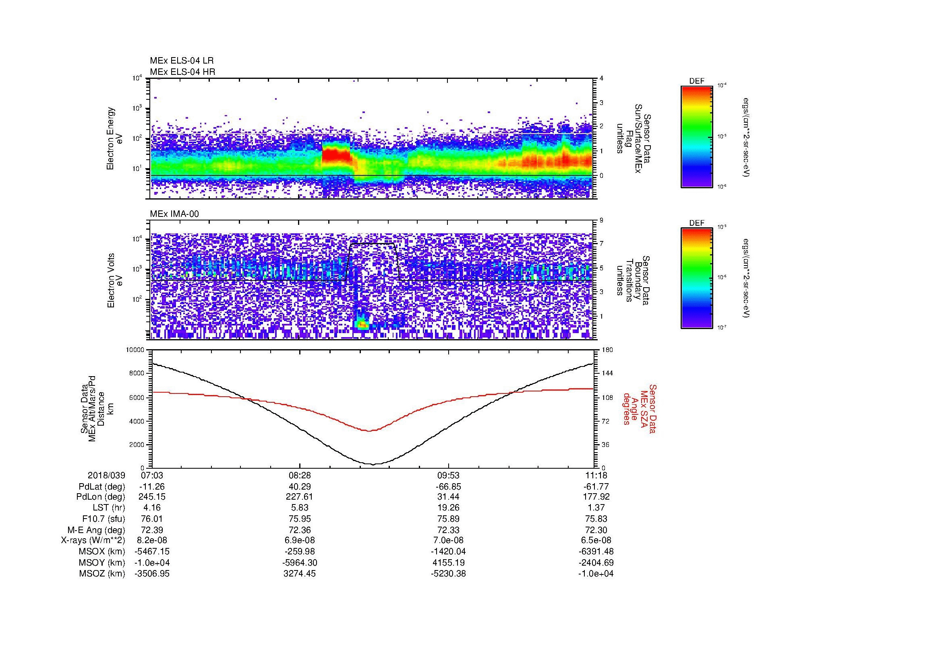Click the 'PdLat (deg)' row label
Image resolution: width=942 pixels, height=665 pixels.
tap(102, 487)
